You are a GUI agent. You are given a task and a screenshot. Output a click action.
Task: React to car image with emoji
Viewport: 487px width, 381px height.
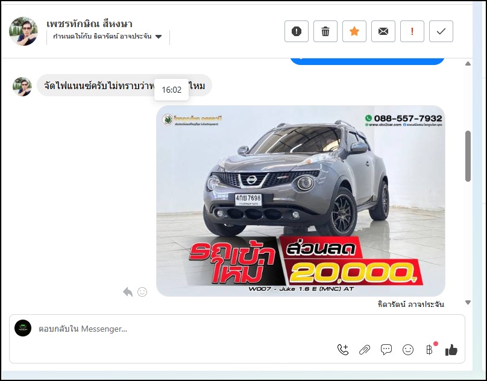[142, 292]
